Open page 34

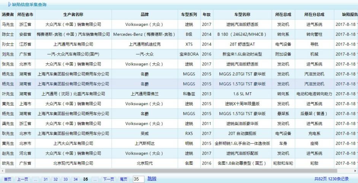coord(76,179)
